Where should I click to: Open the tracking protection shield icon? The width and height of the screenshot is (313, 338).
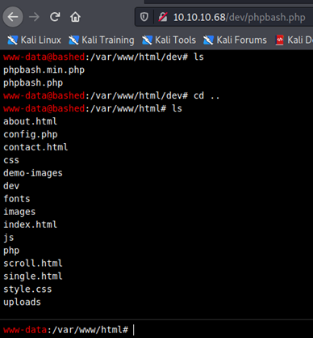click(144, 18)
